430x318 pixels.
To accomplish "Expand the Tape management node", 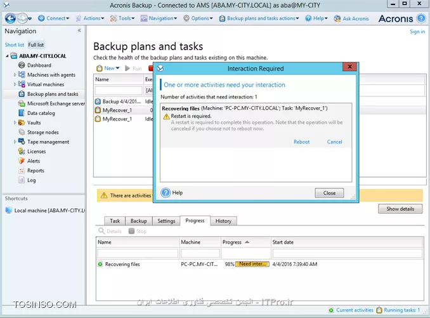I will 15,142.
